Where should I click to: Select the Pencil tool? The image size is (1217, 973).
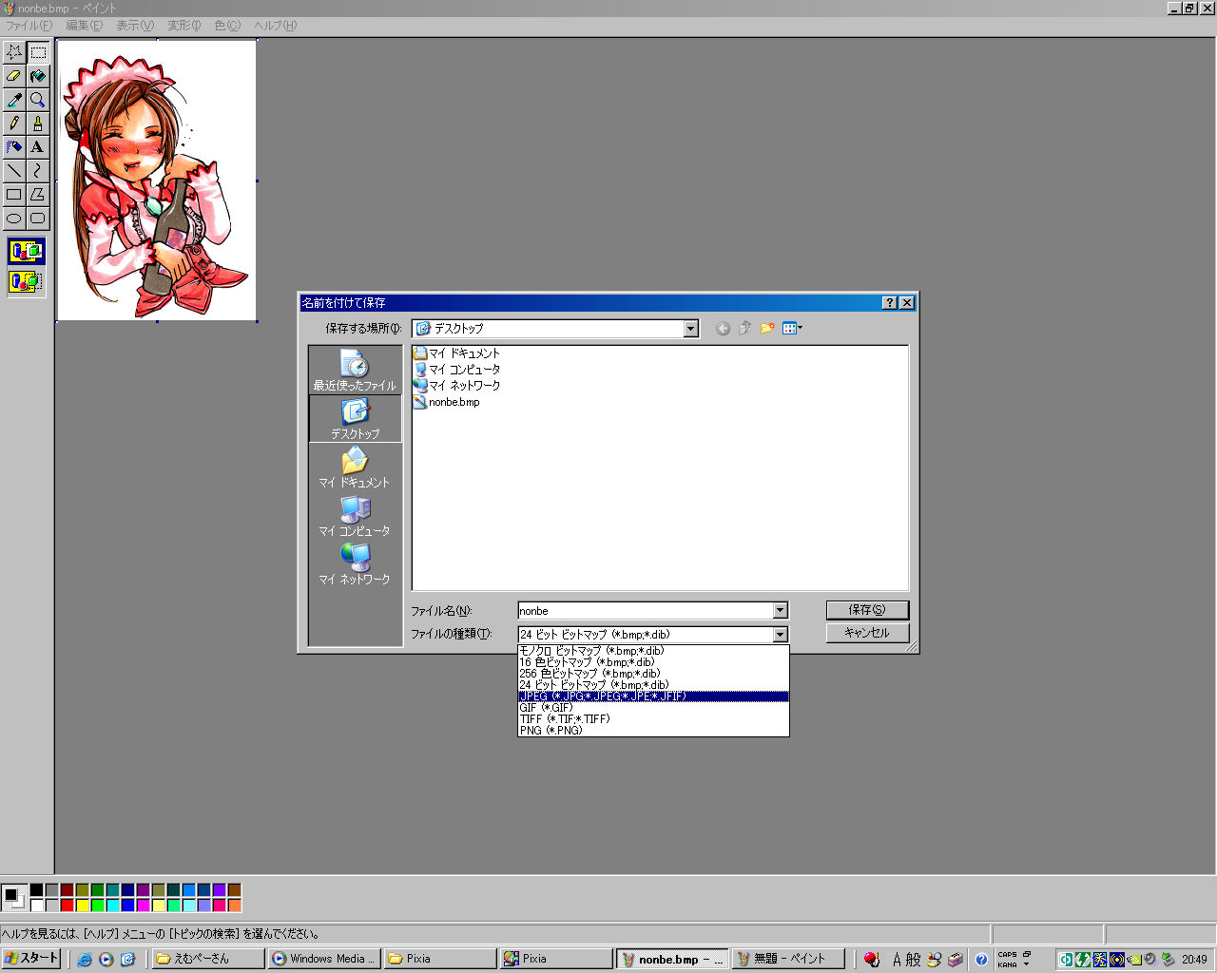tap(14, 124)
